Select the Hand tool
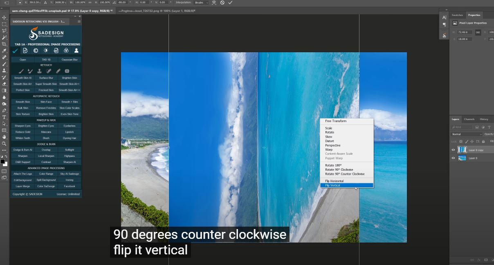Image resolution: width=494 pixels, height=265 pixels. 4,137
